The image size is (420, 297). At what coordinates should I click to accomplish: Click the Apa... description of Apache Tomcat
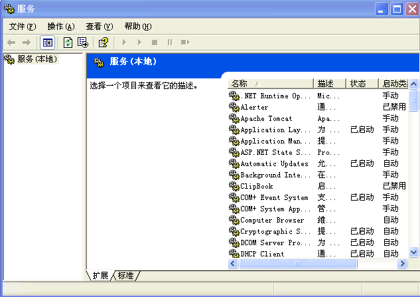[328, 118]
